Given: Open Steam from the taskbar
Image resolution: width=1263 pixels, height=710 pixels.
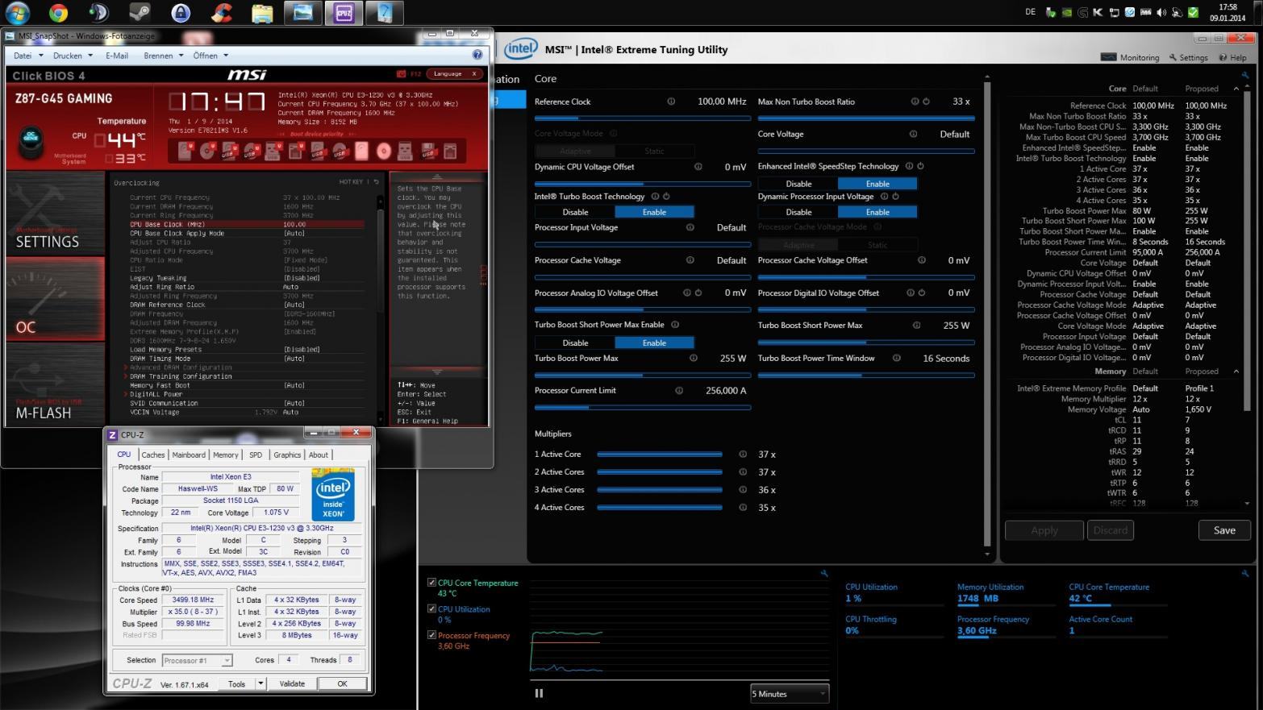Looking at the screenshot, I should pos(139,12).
